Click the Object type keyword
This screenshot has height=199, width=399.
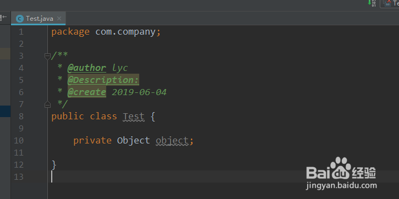tap(133, 141)
